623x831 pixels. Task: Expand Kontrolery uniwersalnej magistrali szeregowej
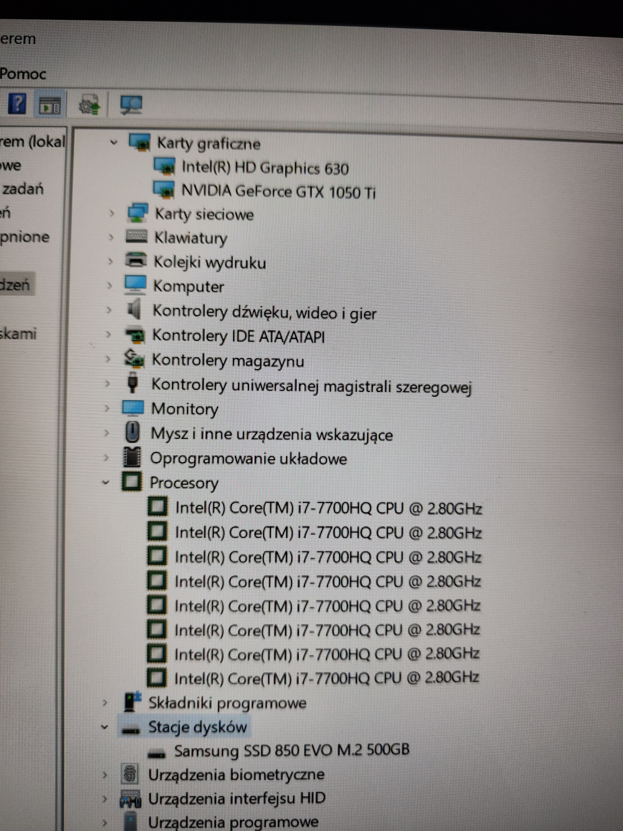(107, 384)
